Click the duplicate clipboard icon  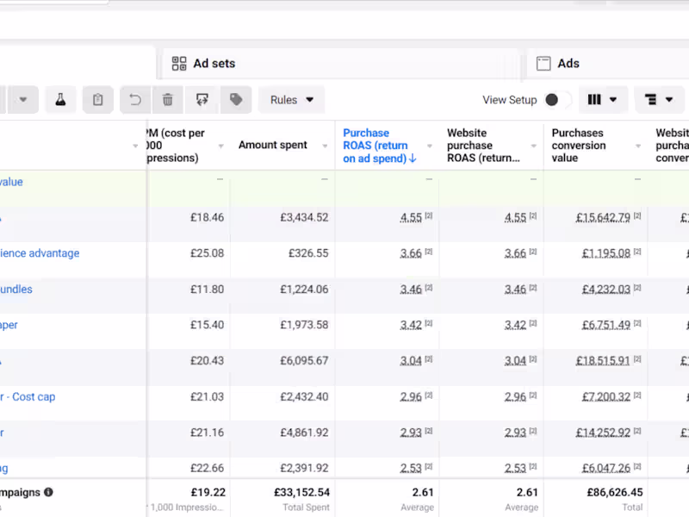point(97,99)
